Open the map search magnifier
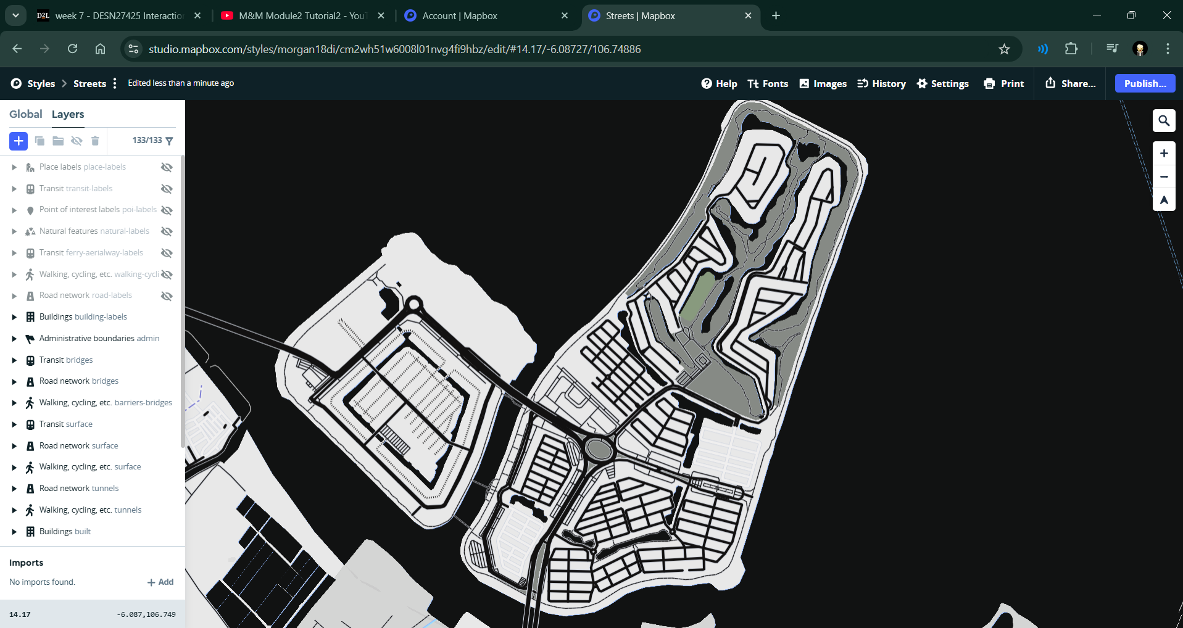This screenshot has width=1183, height=628. click(x=1163, y=121)
